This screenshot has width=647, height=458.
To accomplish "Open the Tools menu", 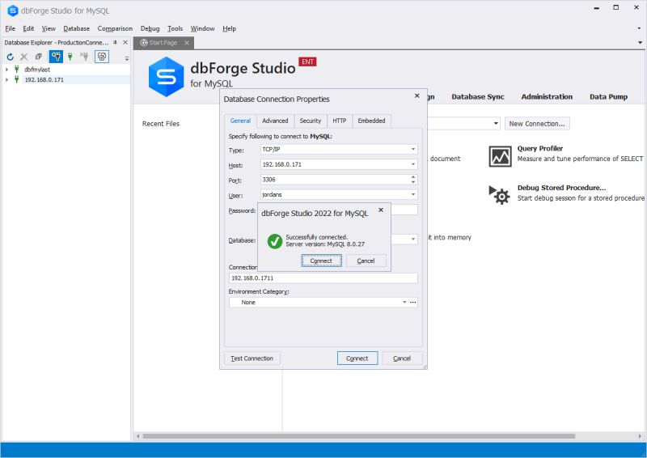I will 175,28.
